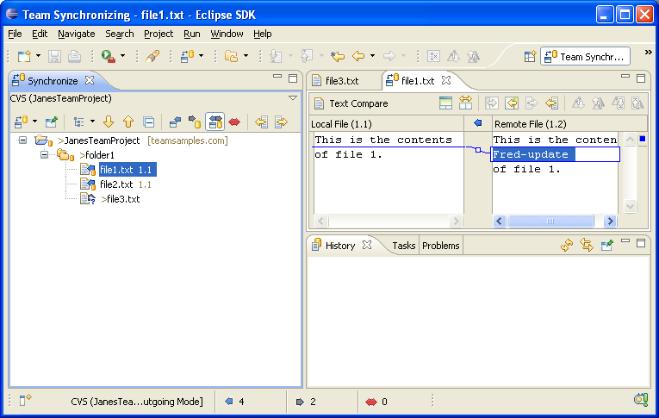Collapse all in Synchronize view
The image size is (659, 418).
pos(149,122)
